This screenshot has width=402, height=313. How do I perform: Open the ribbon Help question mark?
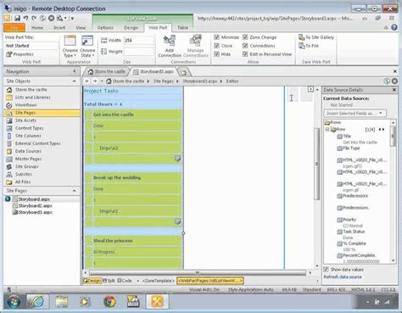click(394, 27)
